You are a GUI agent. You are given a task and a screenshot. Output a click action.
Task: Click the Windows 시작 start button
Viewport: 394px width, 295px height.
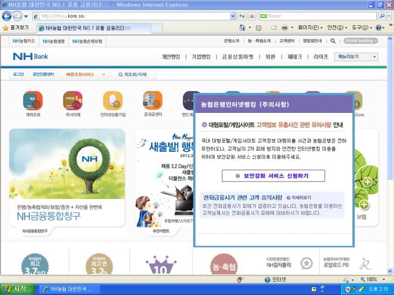[x=17, y=289]
